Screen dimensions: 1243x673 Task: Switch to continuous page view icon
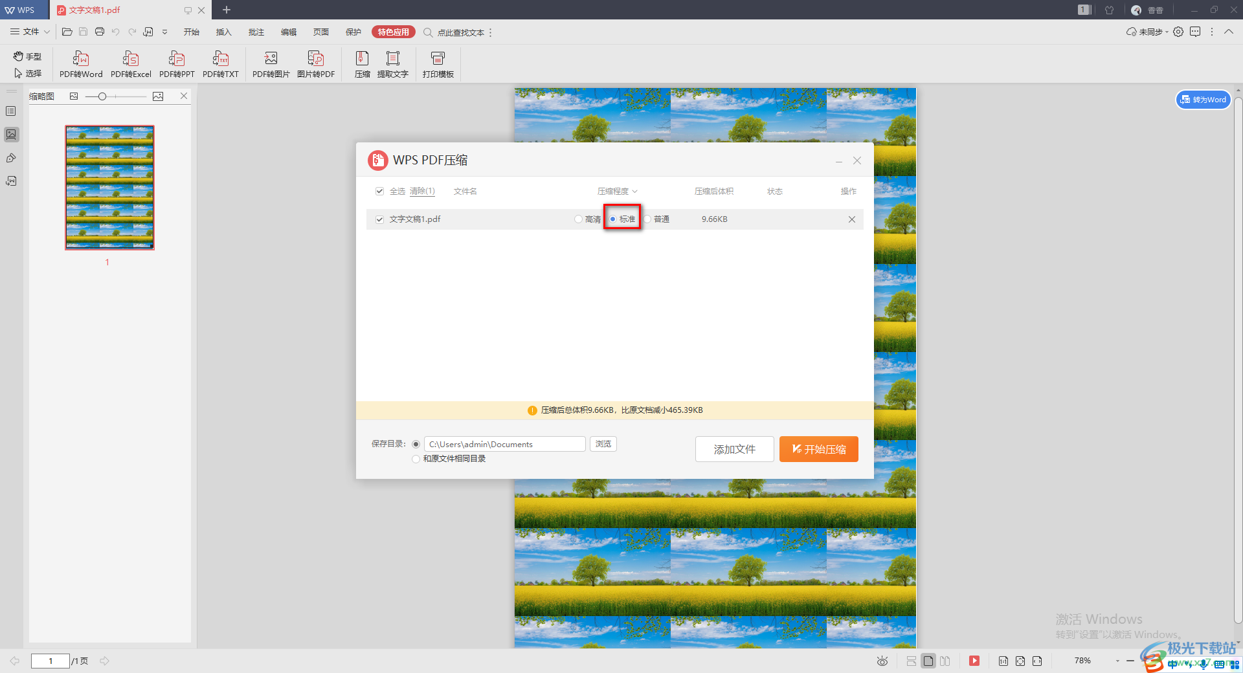911,661
